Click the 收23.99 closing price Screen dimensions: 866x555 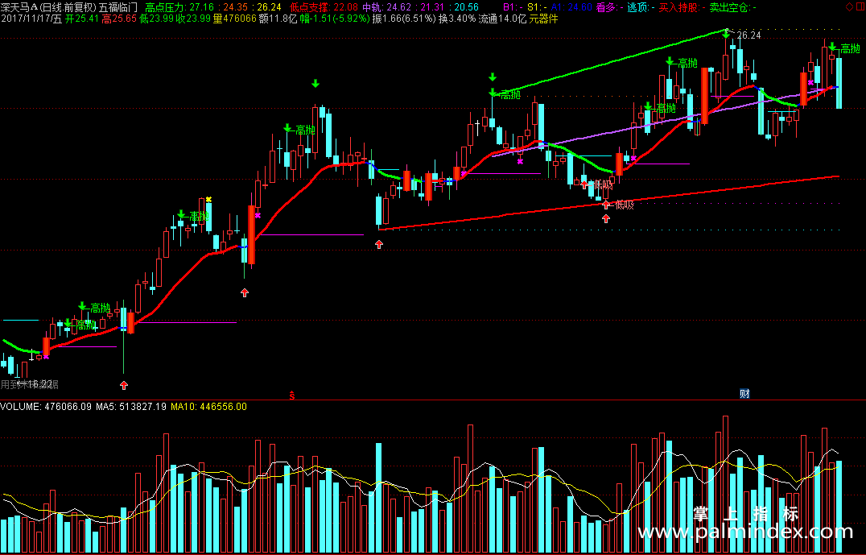click(193, 19)
